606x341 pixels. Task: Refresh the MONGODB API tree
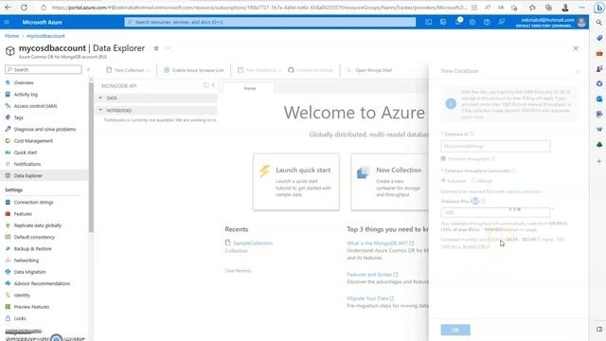click(x=206, y=85)
